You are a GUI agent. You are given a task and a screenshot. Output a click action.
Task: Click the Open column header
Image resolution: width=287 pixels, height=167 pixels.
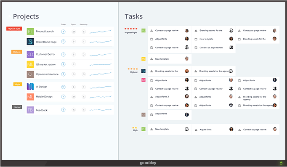tap(73, 24)
